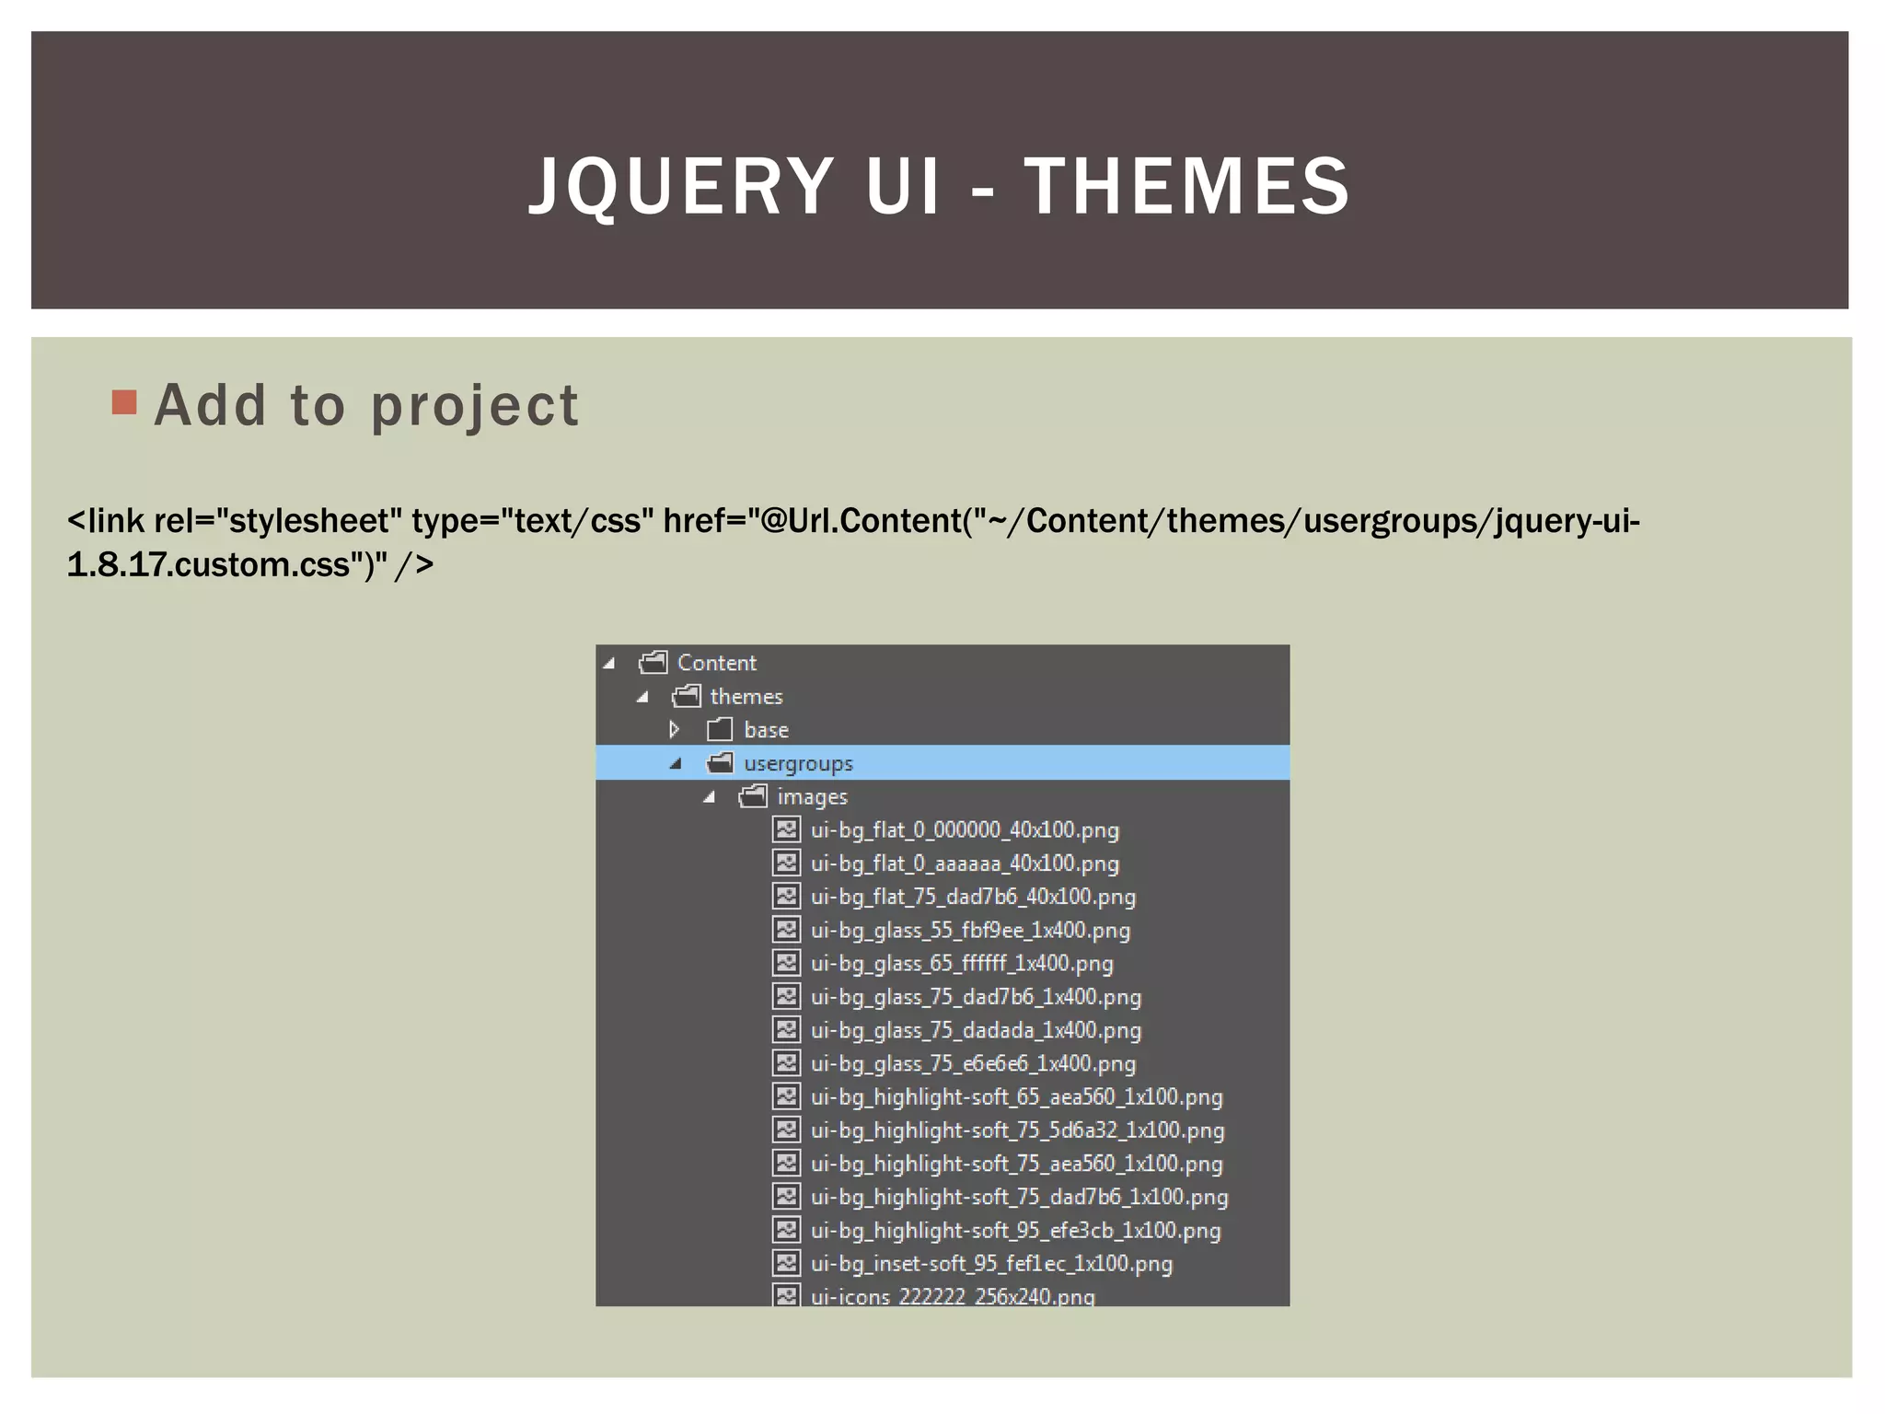Click image icon of ui-bg_flat_0_000000_40x100.png
The image size is (1885, 1414).
point(786,829)
